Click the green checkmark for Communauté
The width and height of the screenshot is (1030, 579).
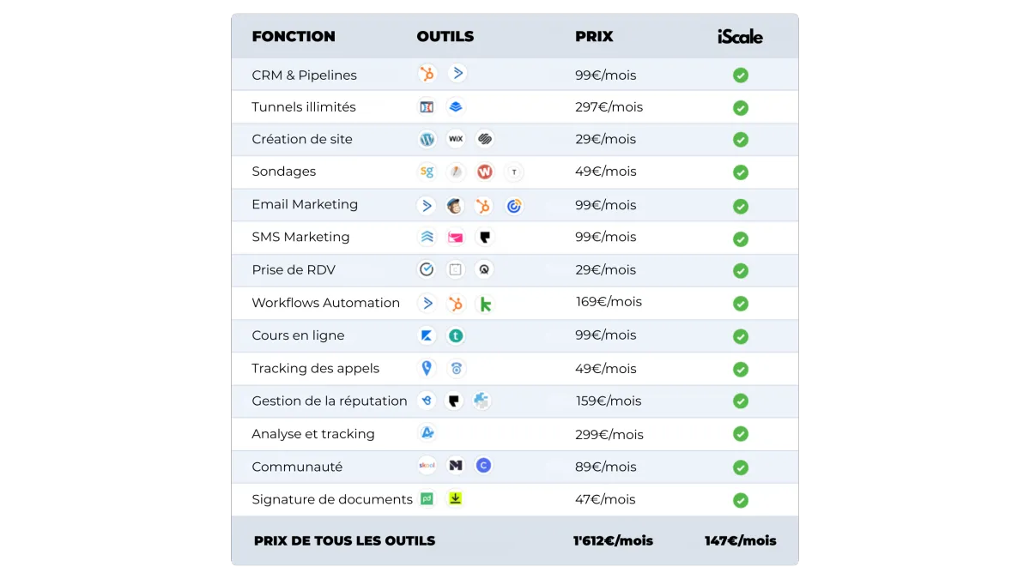coord(741,467)
